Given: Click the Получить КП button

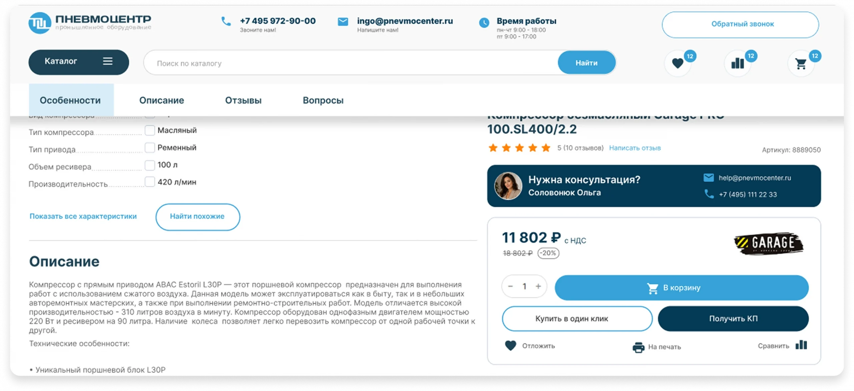Looking at the screenshot, I should pos(733,319).
